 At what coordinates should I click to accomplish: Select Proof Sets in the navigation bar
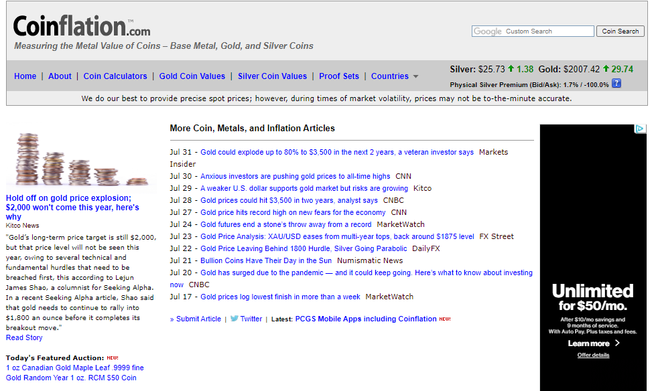(x=339, y=76)
